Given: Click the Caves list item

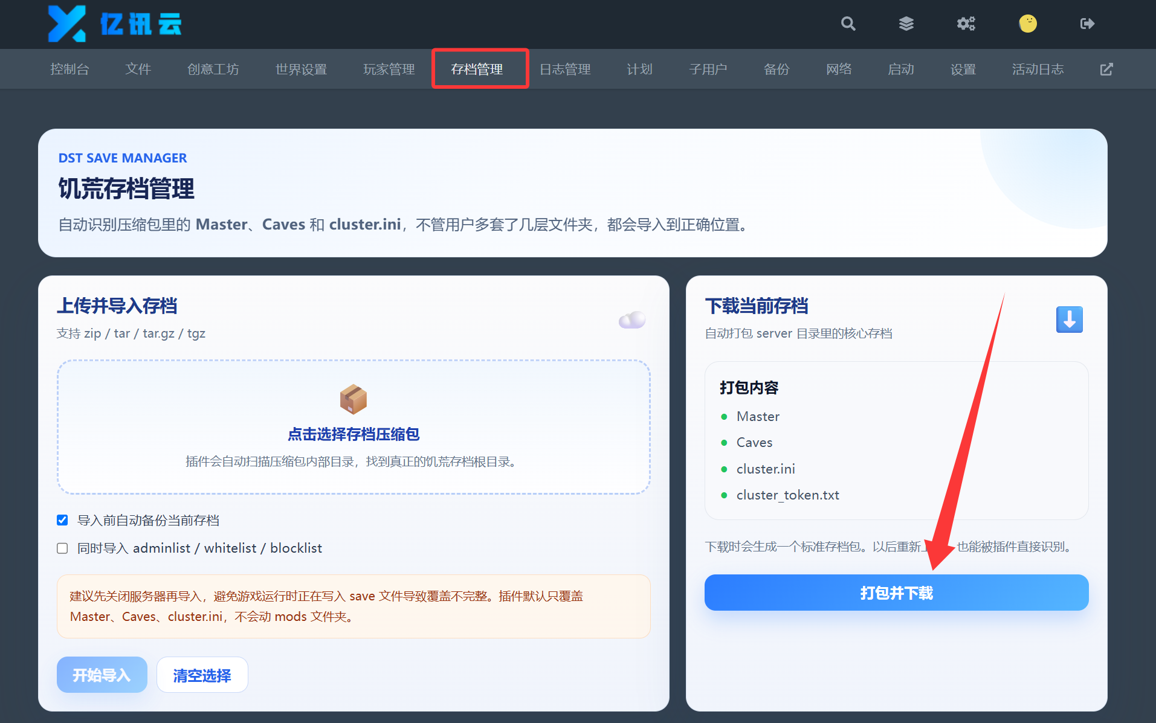Looking at the screenshot, I should (754, 443).
